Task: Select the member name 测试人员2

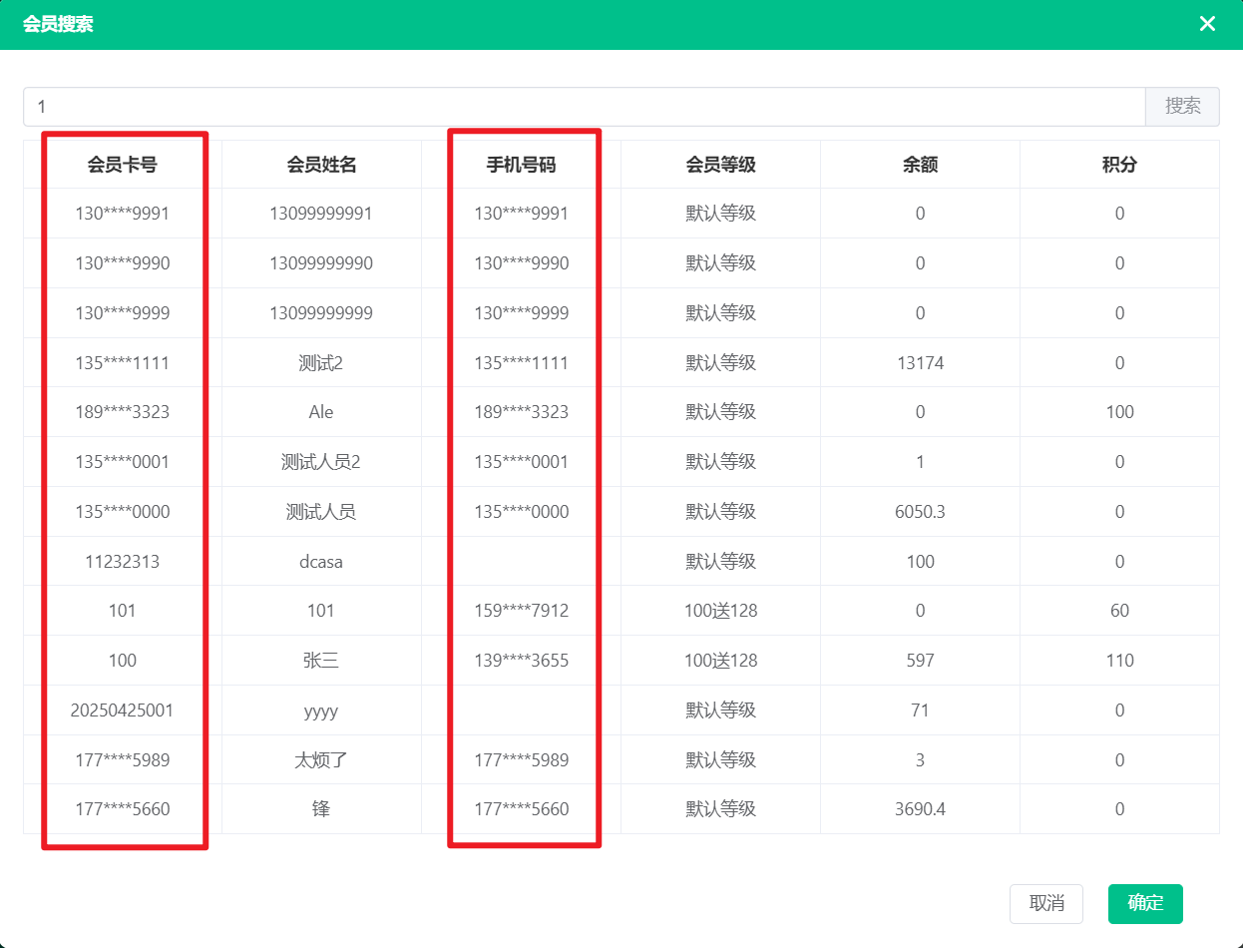Action: 321,462
